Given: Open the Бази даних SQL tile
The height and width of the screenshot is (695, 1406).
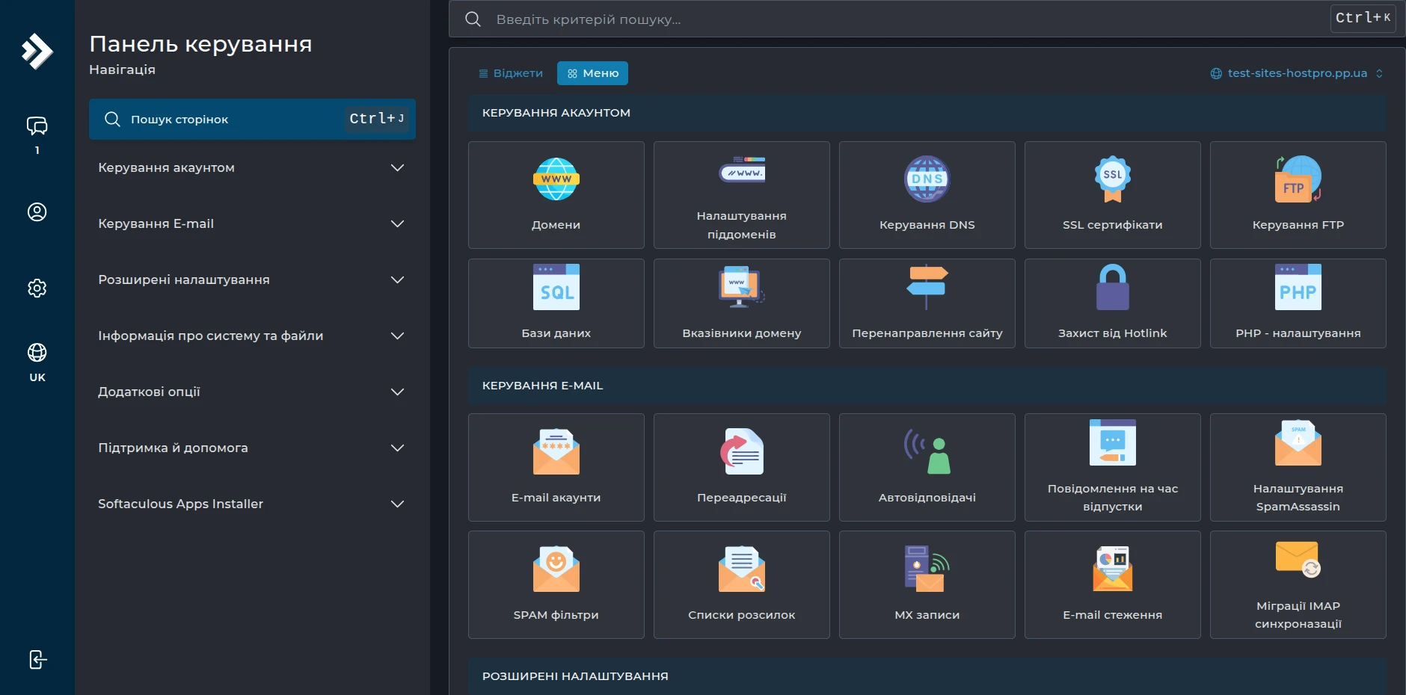Looking at the screenshot, I should point(556,303).
